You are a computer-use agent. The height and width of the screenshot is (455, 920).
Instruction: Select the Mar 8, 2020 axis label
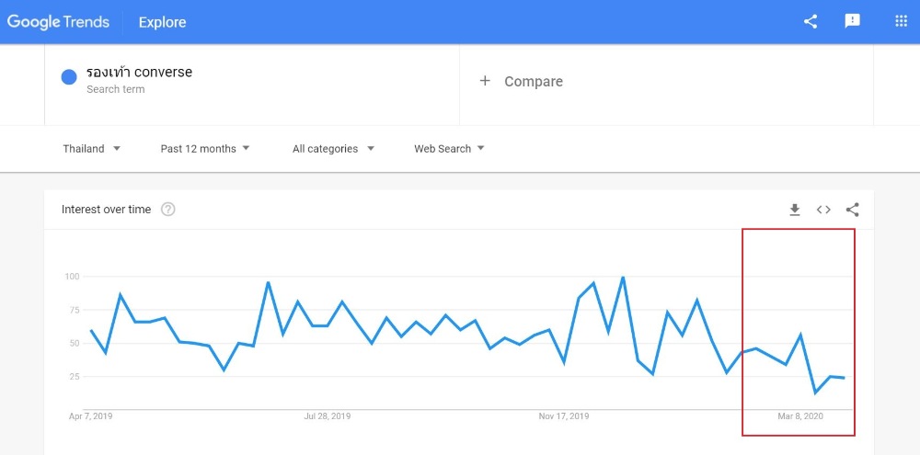tap(800, 416)
